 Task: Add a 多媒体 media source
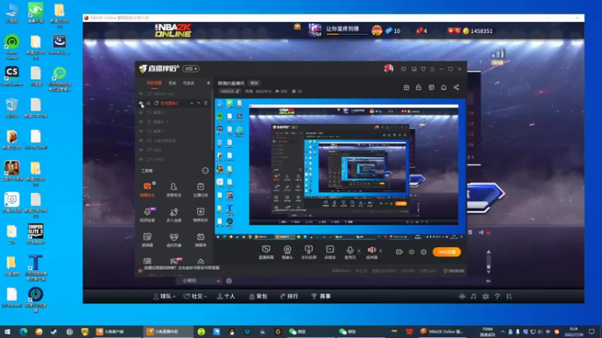click(330, 252)
